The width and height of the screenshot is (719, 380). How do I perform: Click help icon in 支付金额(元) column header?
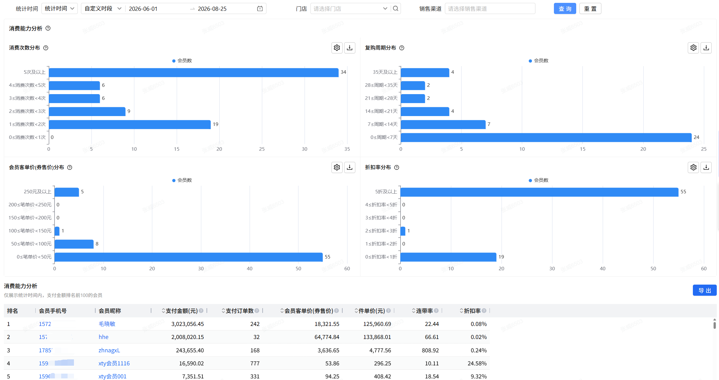[x=201, y=311]
